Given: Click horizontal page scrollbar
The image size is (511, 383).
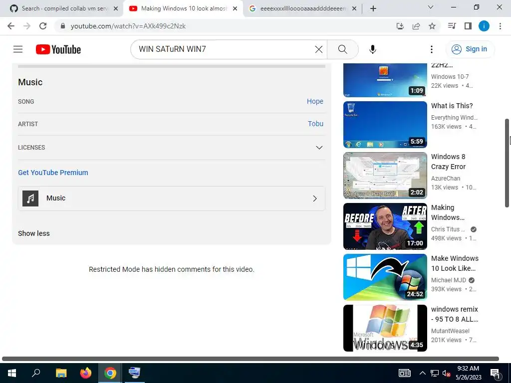Looking at the screenshot, I should [251, 359].
